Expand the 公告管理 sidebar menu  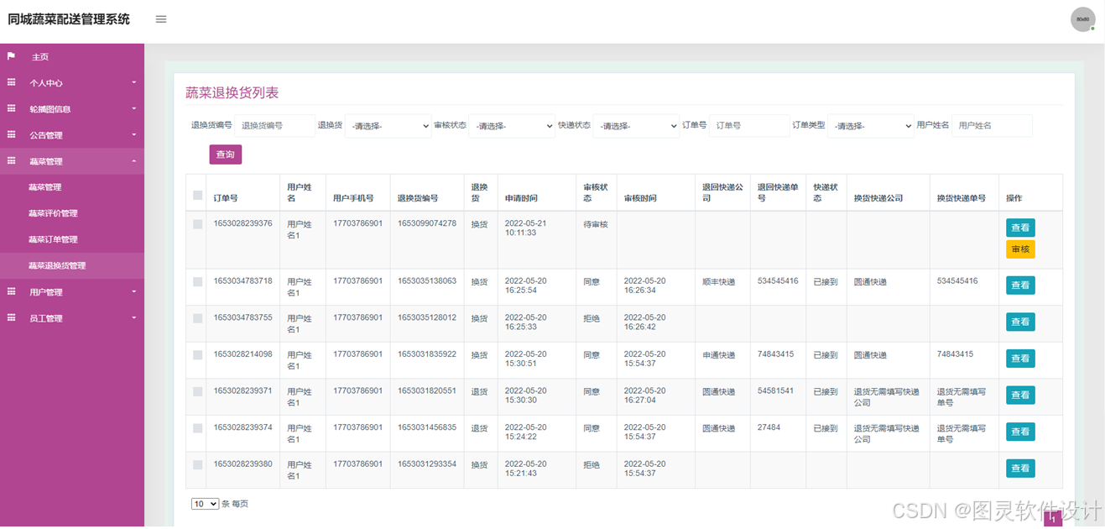[72, 134]
